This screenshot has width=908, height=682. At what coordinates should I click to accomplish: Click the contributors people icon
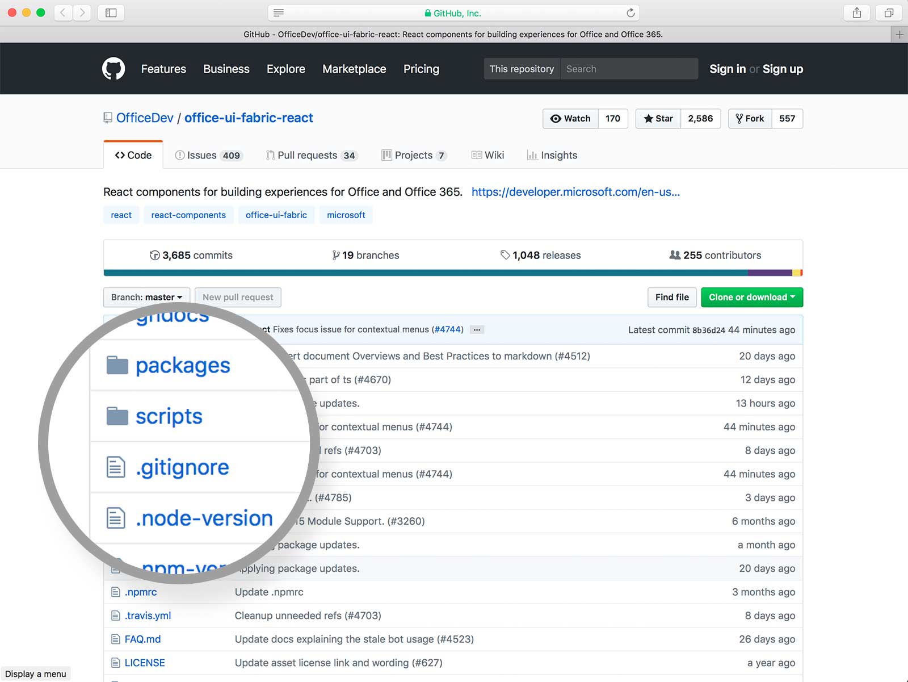(x=675, y=255)
